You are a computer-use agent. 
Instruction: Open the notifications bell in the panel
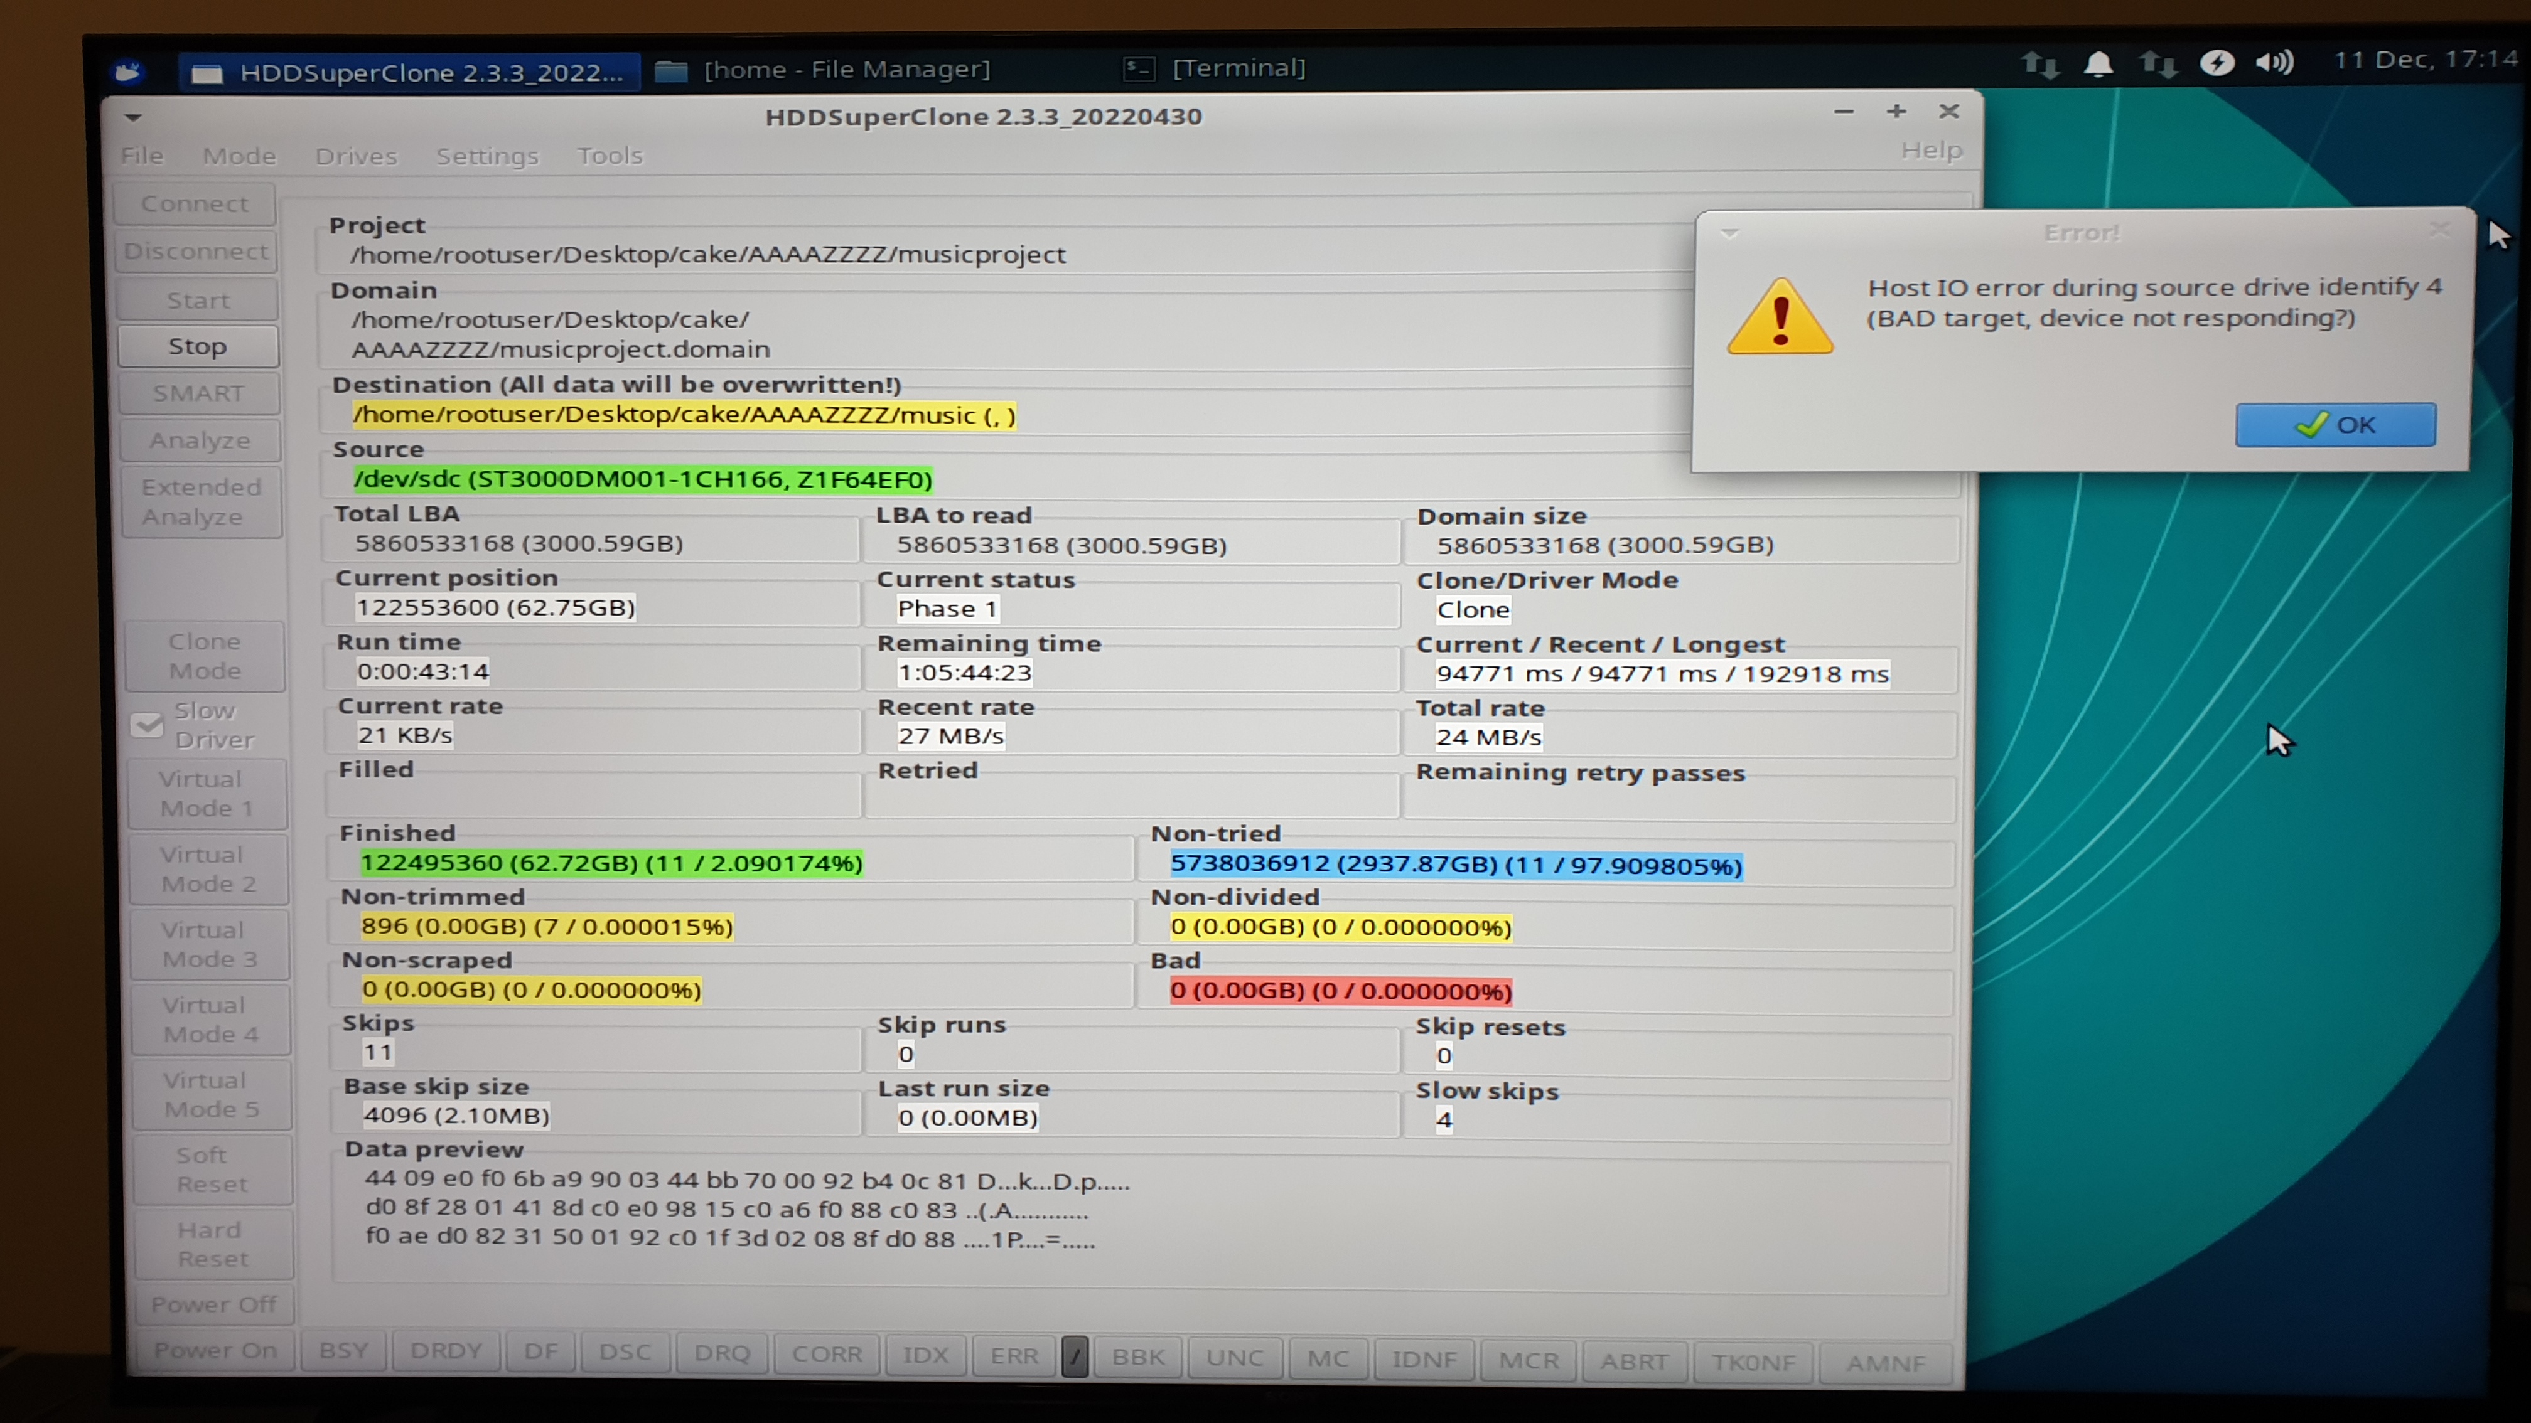2098,64
